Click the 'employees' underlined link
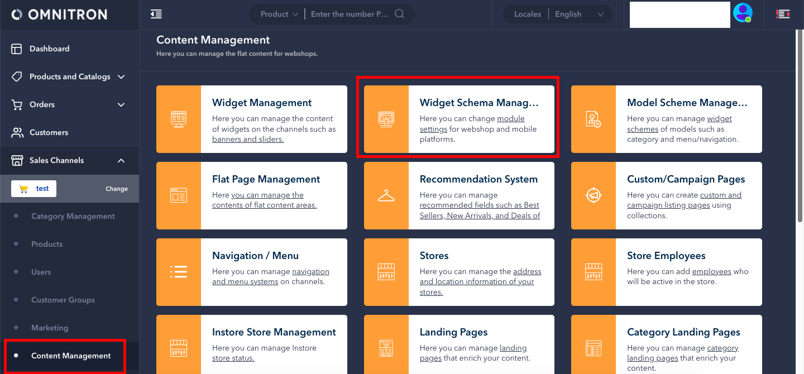804x374 pixels. [x=711, y=271]
